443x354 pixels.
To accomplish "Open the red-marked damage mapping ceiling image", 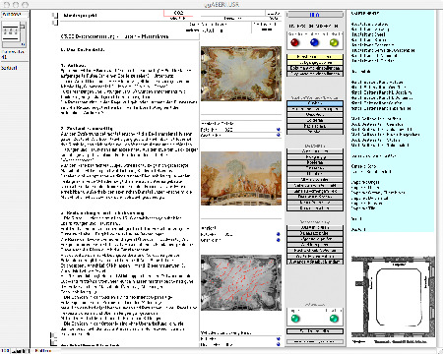I will (x=241, y=282).
